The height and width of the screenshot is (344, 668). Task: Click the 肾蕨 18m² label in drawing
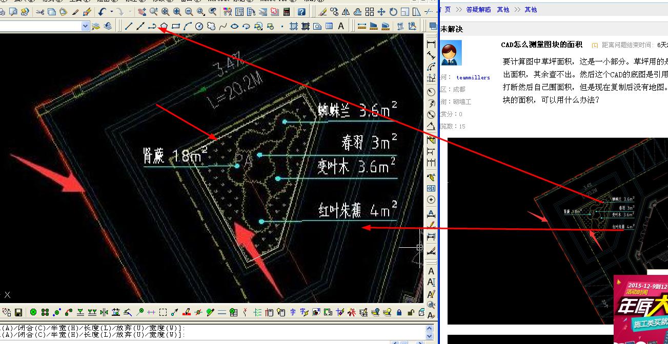(x=176, y=155)
